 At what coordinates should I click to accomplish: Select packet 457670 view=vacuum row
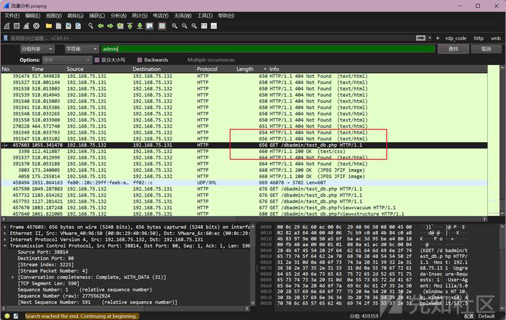[244, 208]
